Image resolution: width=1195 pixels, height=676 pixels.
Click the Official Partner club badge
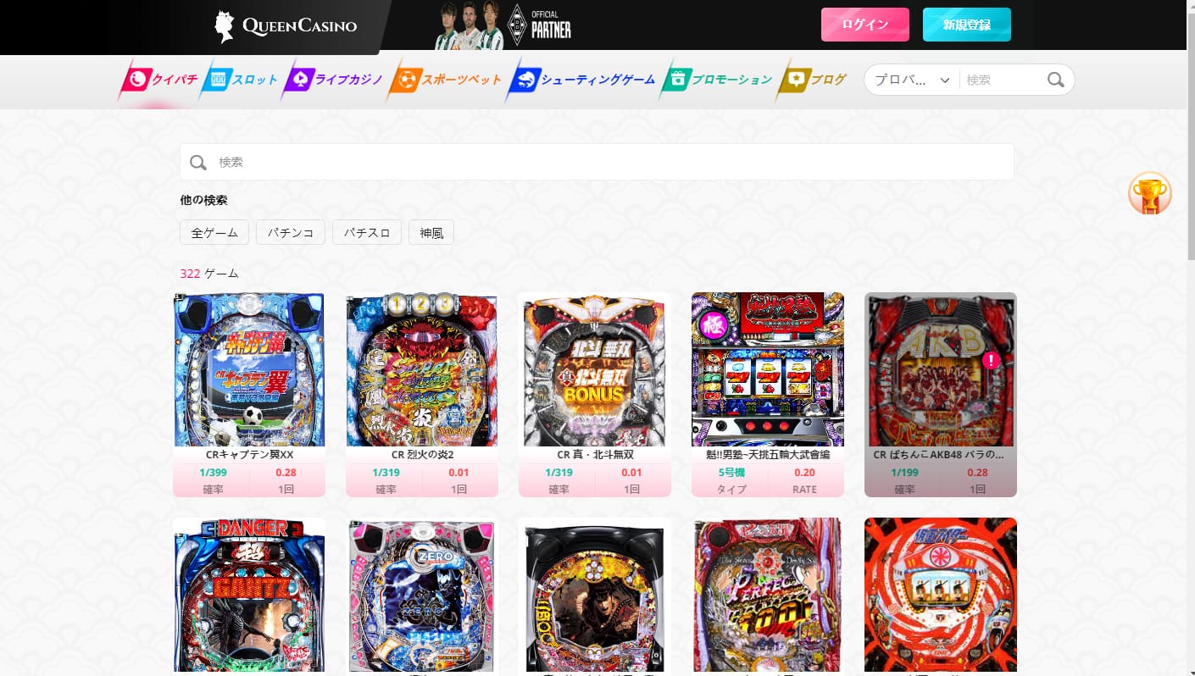(x=516, y=25)
